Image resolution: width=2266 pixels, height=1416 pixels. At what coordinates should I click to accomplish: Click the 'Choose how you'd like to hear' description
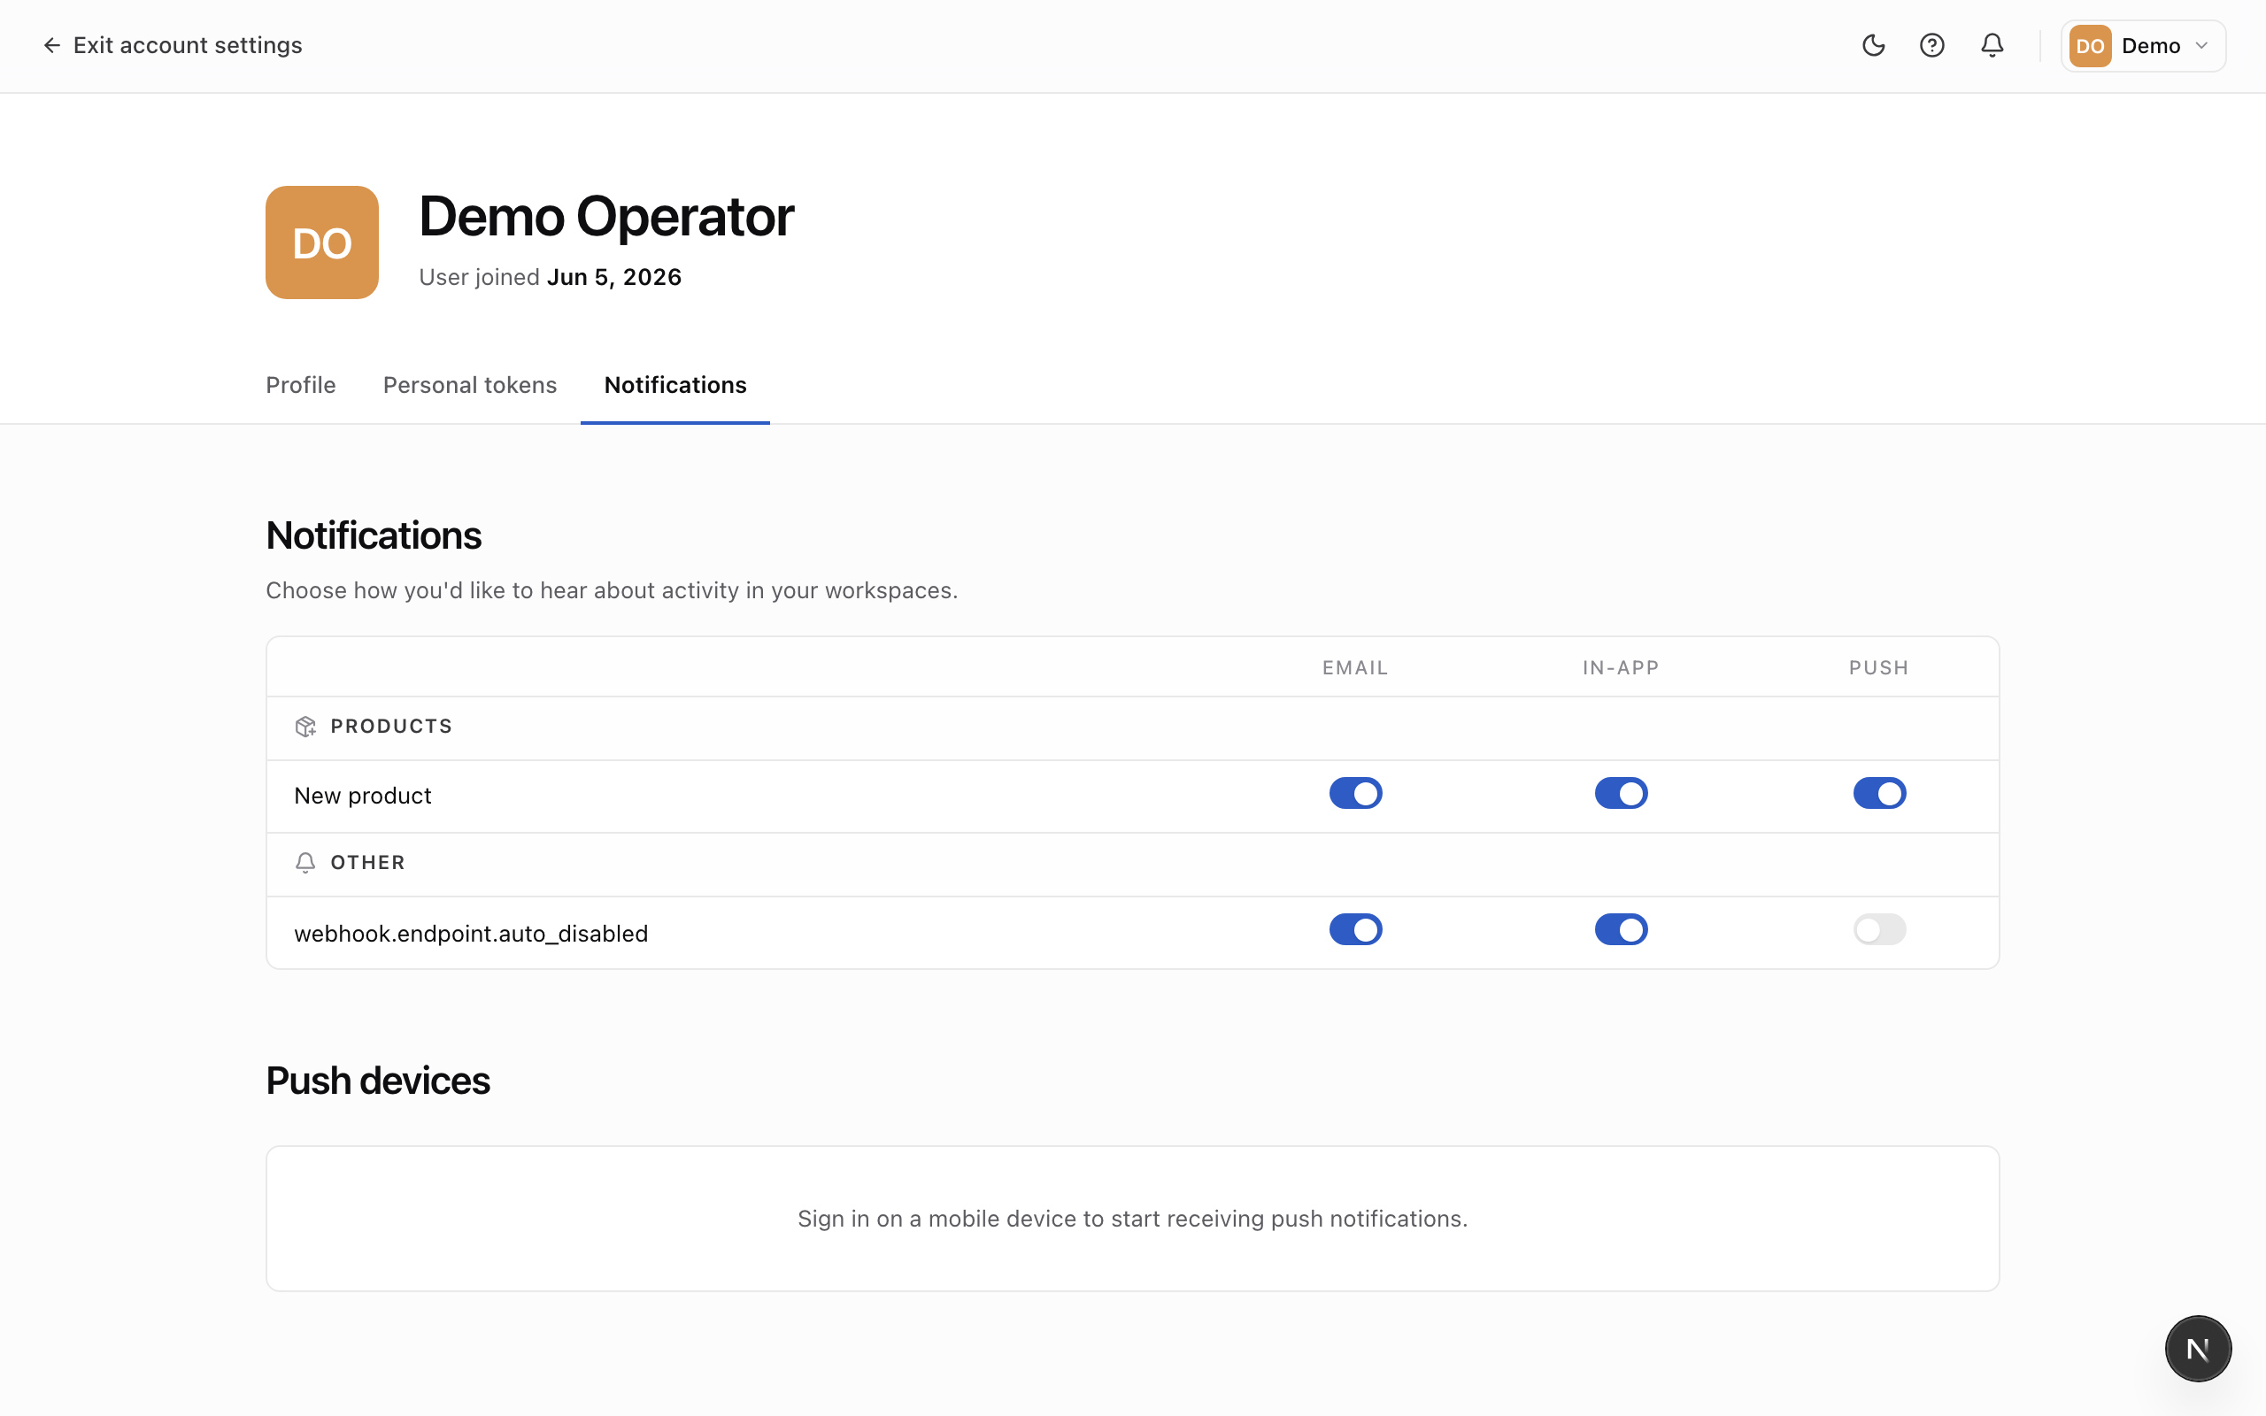tap(612, 590)
